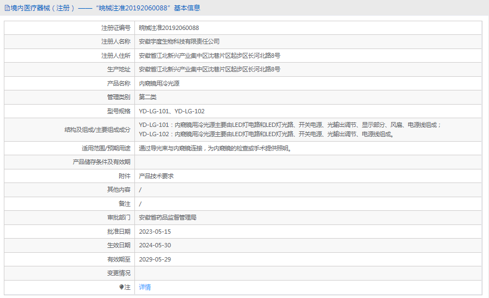Click the document icon beside the page title
Image resolution: width=489 pixels, height=298 pixels.
point(7,8)
